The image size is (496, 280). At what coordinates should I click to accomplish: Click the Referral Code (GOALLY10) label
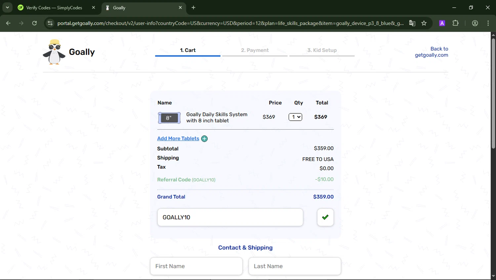coord(186,180)
